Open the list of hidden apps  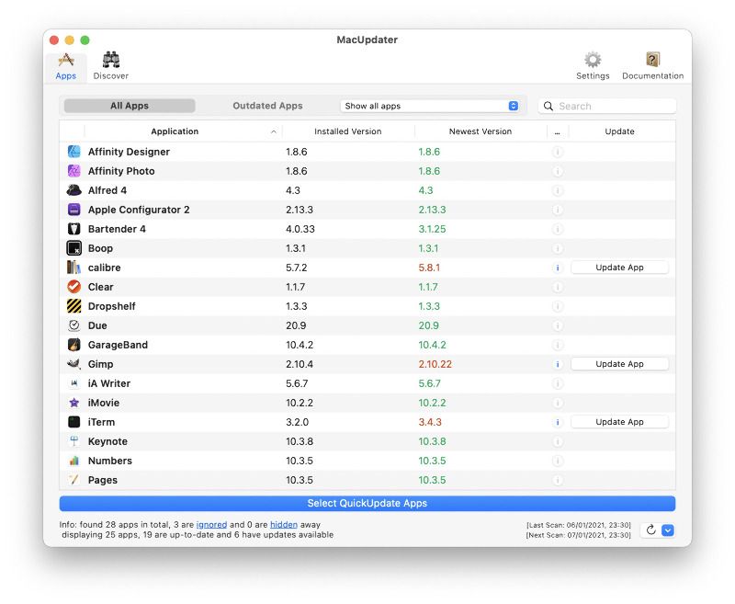282,523
